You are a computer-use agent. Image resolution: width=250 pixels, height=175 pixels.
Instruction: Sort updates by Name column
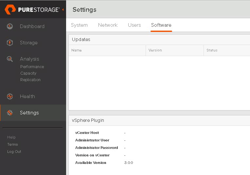[107, 50]
